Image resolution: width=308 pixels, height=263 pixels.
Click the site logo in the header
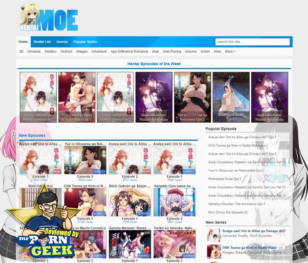48,17
